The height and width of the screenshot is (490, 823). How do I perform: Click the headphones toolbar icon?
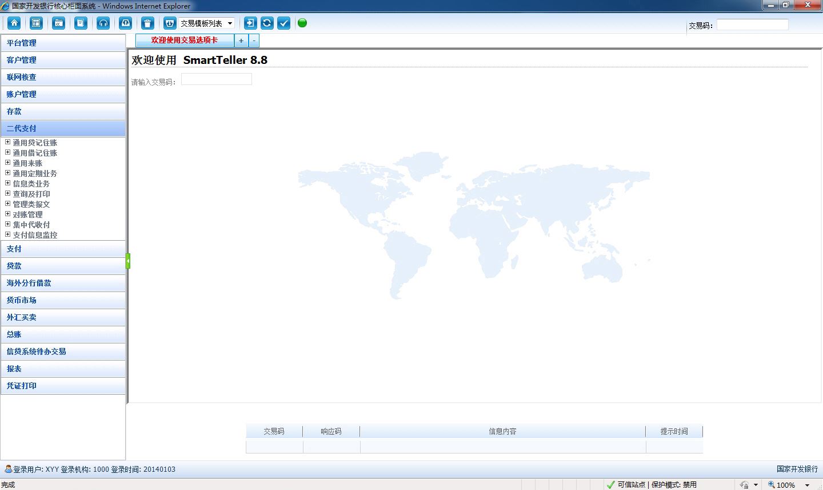coord(103,23)
